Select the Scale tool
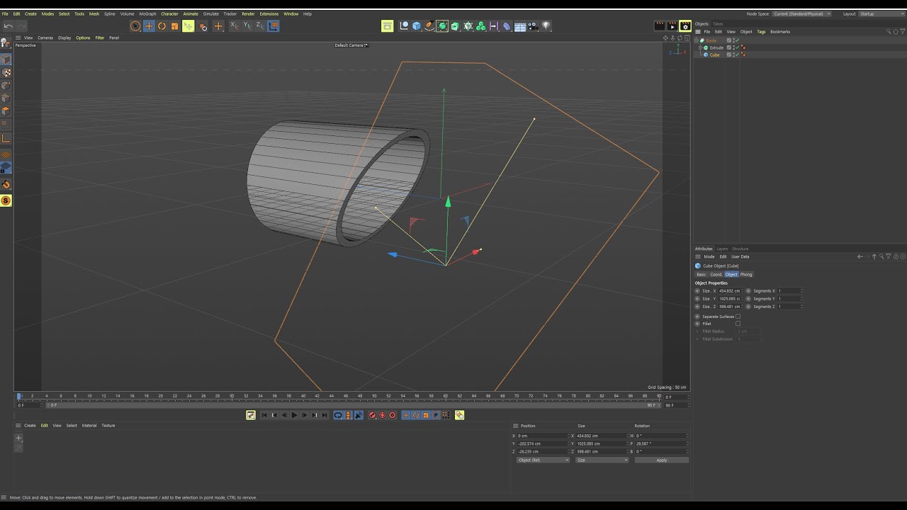This screenshot has width=907, height=510. 174,26
